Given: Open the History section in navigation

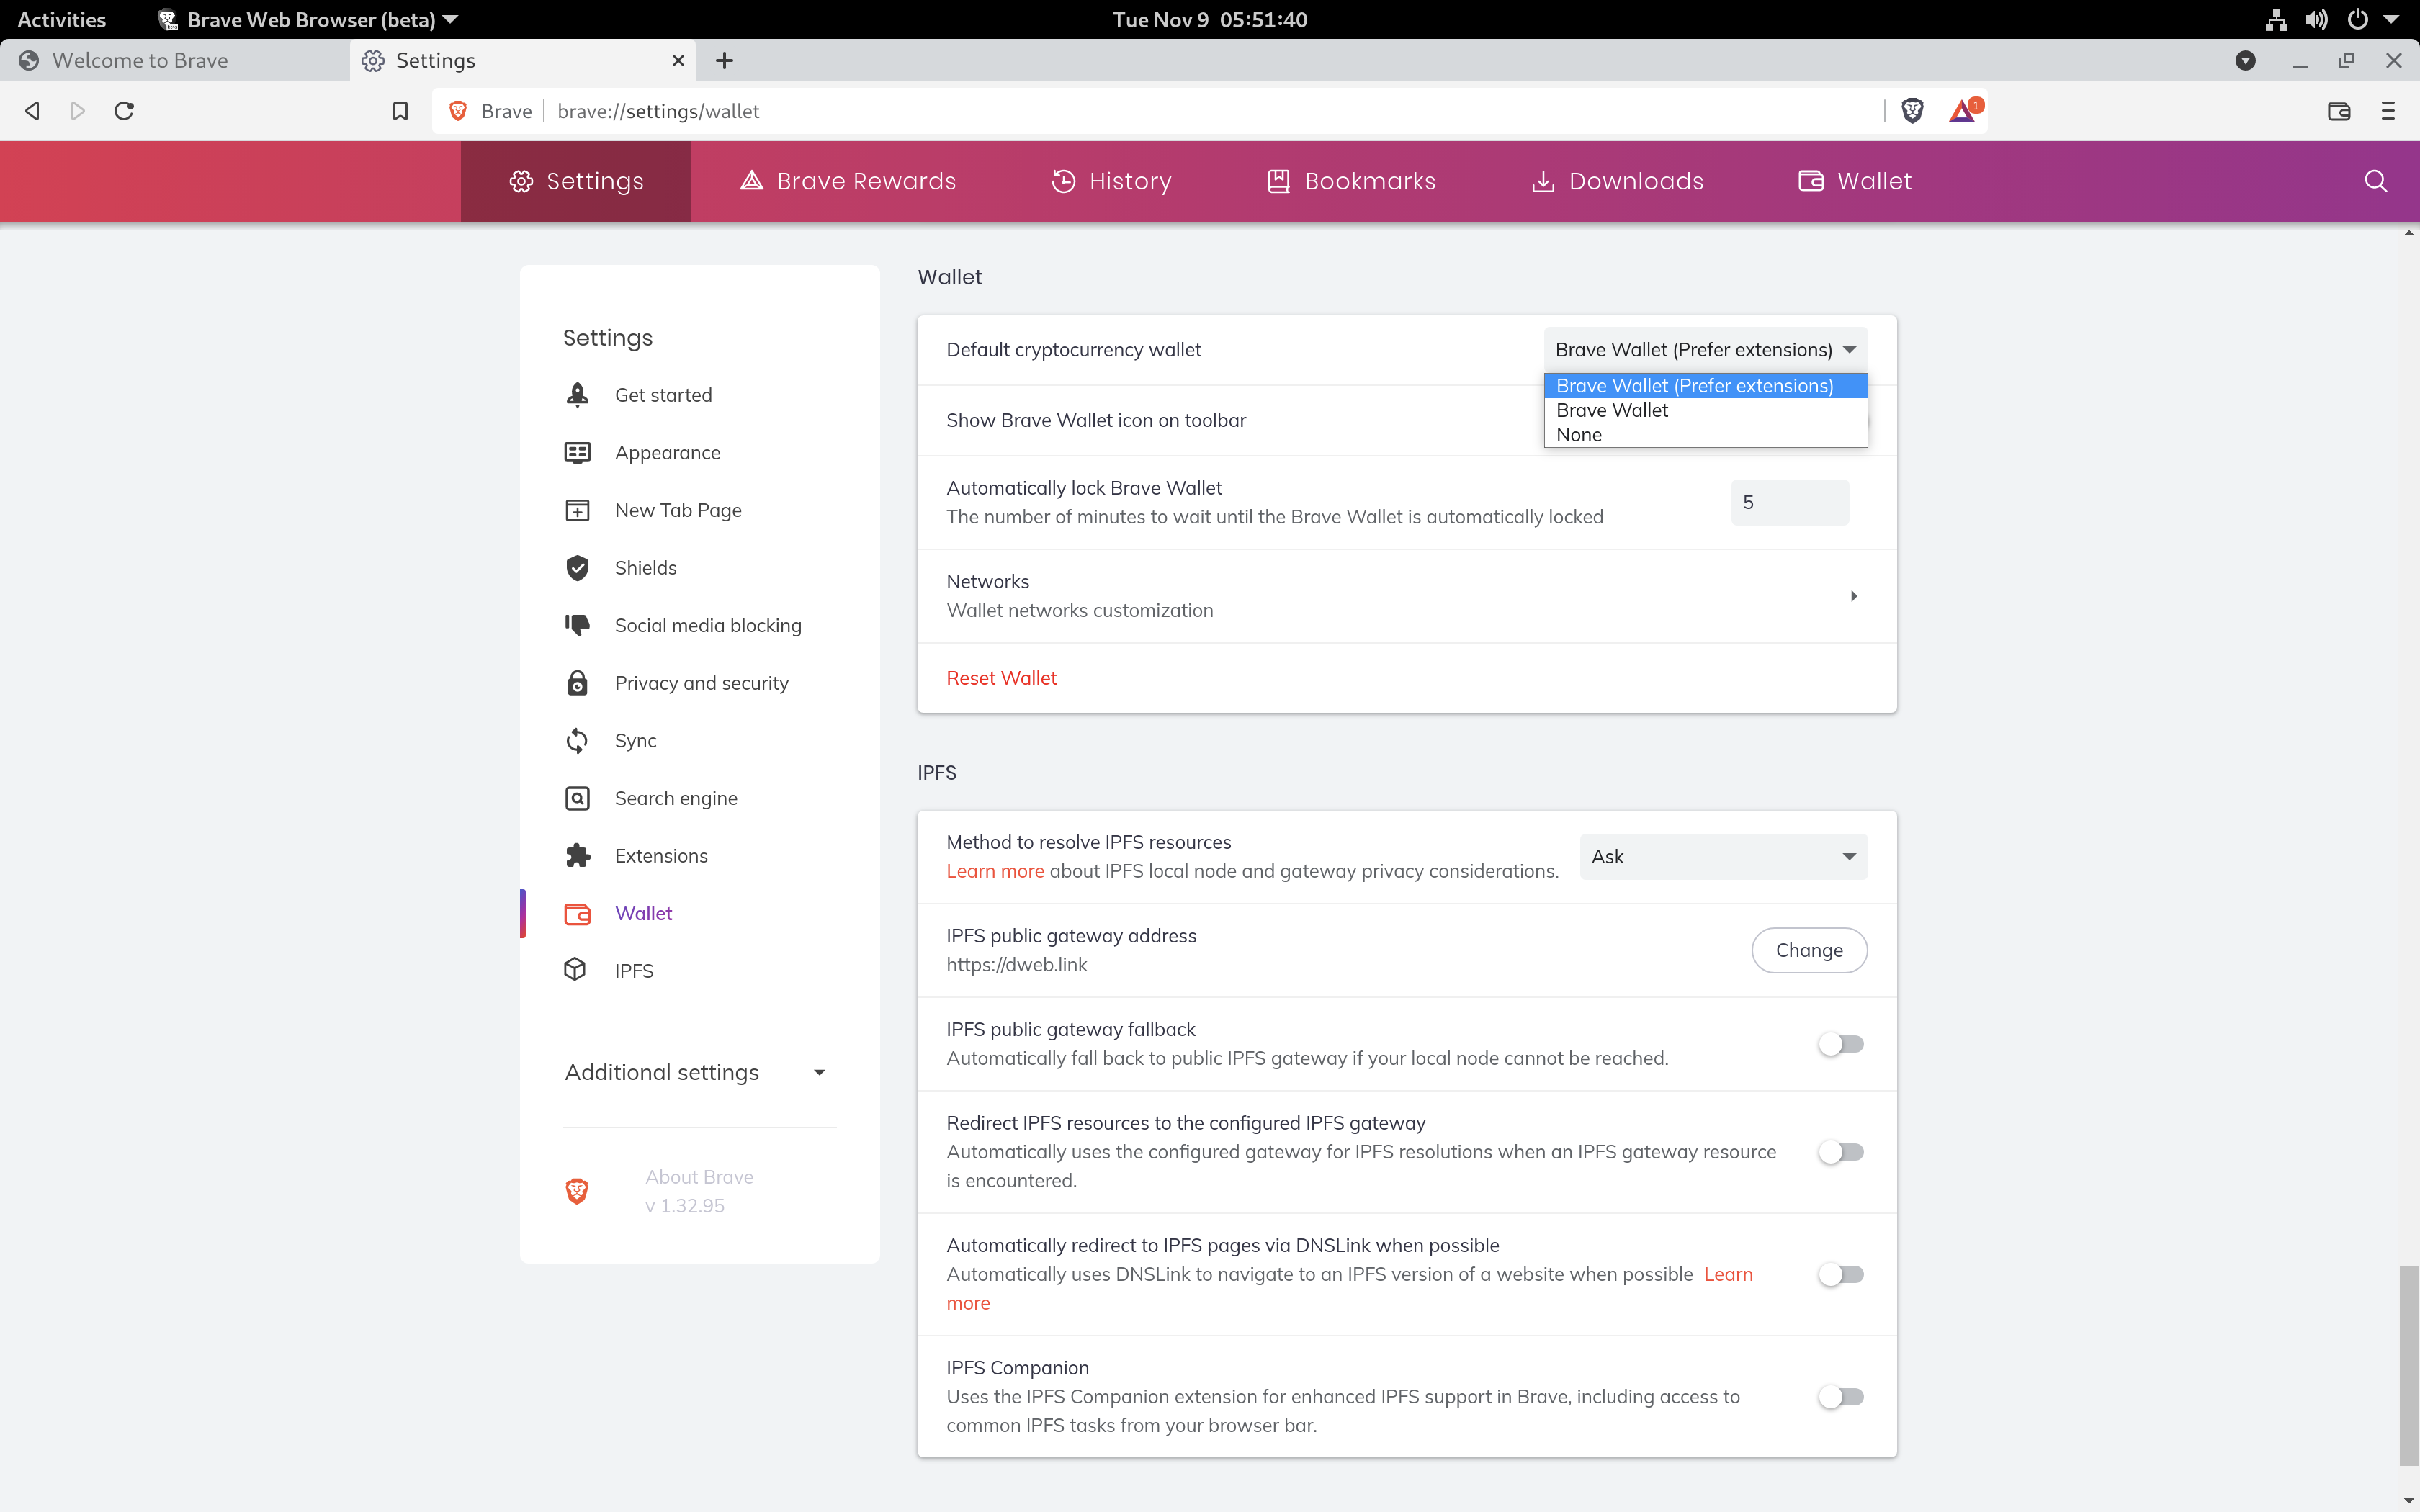Looking at the screenshot, I should [x=1111, y=181].
